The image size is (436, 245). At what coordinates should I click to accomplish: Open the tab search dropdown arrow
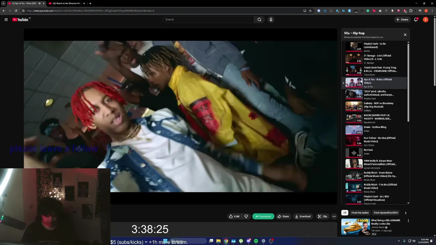(3, 3)
